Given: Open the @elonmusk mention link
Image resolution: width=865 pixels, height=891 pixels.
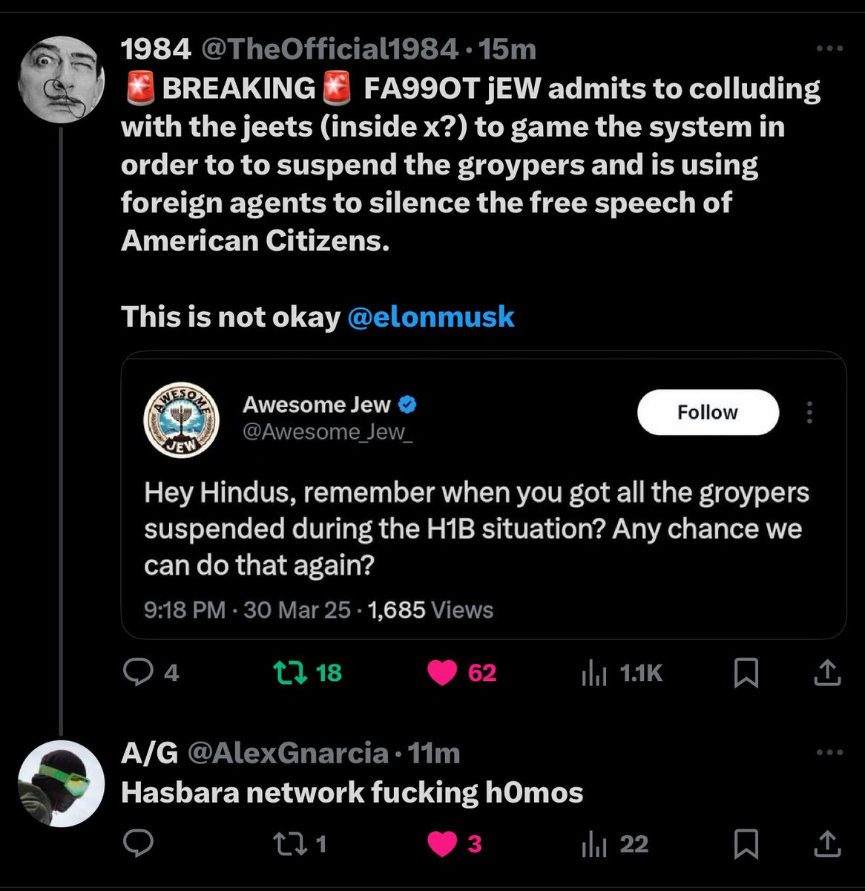Looking at the screenshot, I should pos(430,317).
